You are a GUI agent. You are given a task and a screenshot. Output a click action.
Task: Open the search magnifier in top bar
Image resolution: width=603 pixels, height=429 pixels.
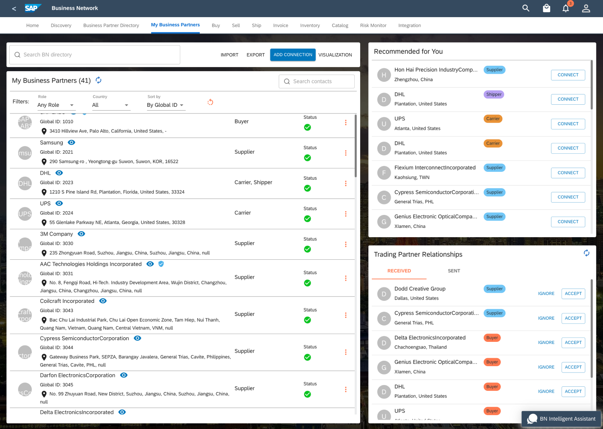click(526, 8)
